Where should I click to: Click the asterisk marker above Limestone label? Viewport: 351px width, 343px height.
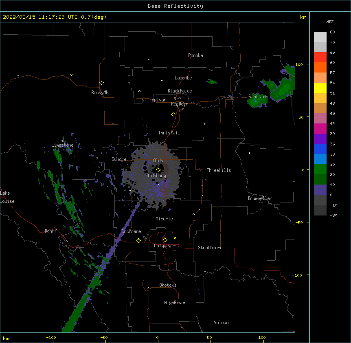[62, 141]
